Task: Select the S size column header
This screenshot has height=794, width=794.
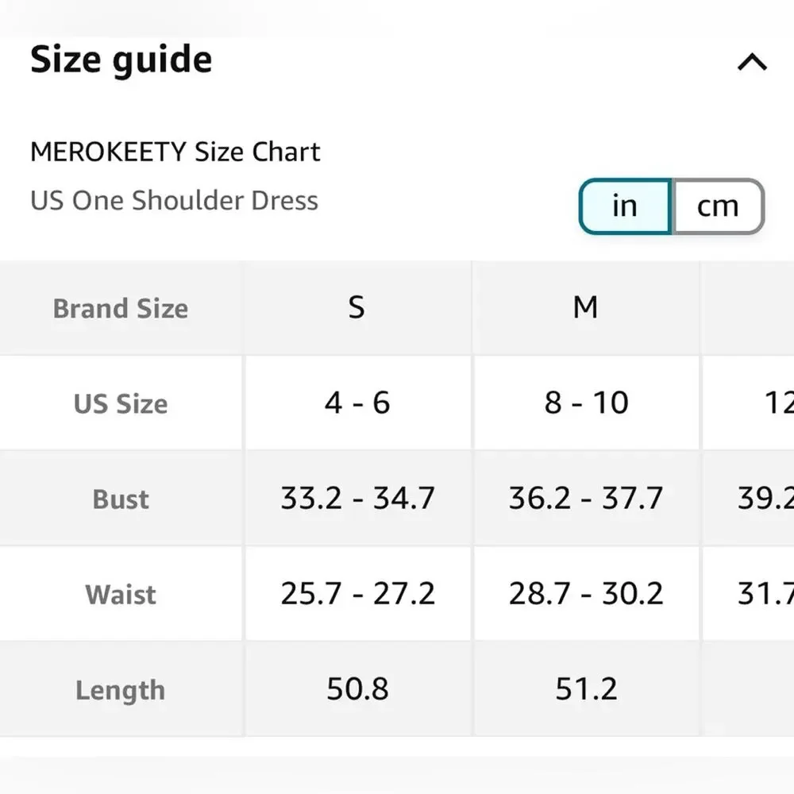Action: 357,307
